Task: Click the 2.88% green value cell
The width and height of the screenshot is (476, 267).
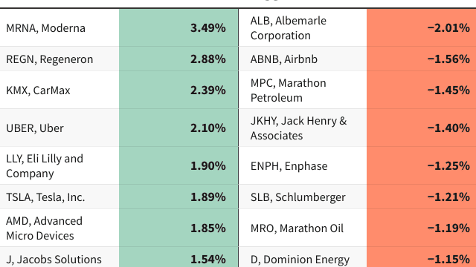Action: pos(178,59)
